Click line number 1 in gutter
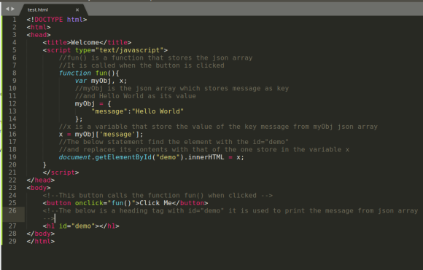The image size is (423, 270). [15, 20]
